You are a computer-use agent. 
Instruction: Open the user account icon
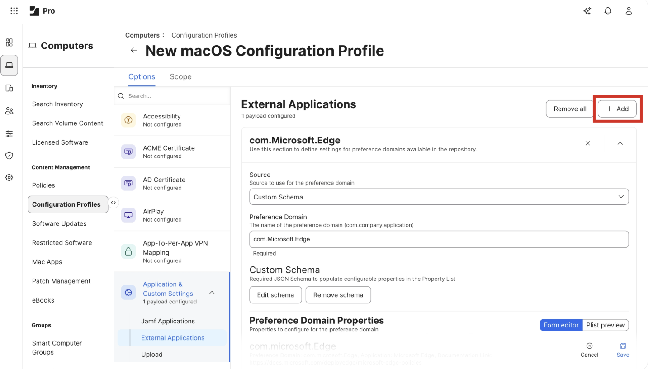tap(629, 11)
